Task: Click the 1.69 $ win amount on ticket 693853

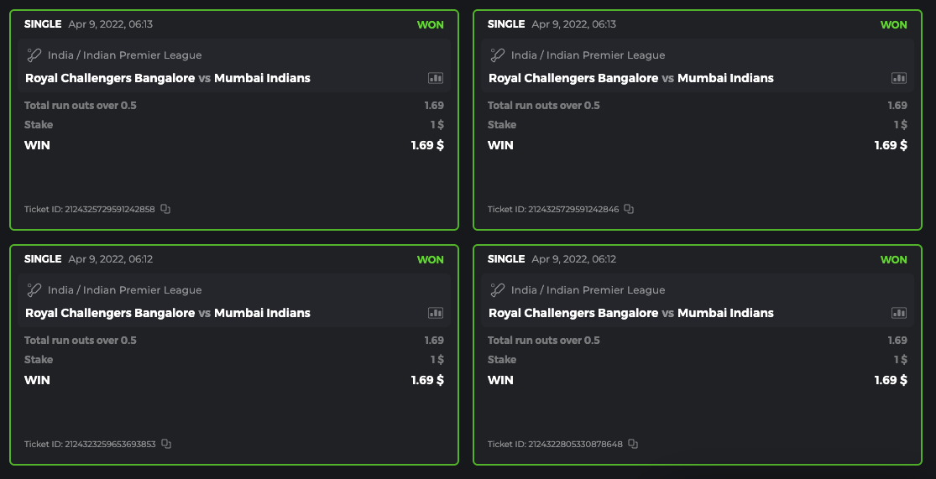Action: (x=426, y=380)
